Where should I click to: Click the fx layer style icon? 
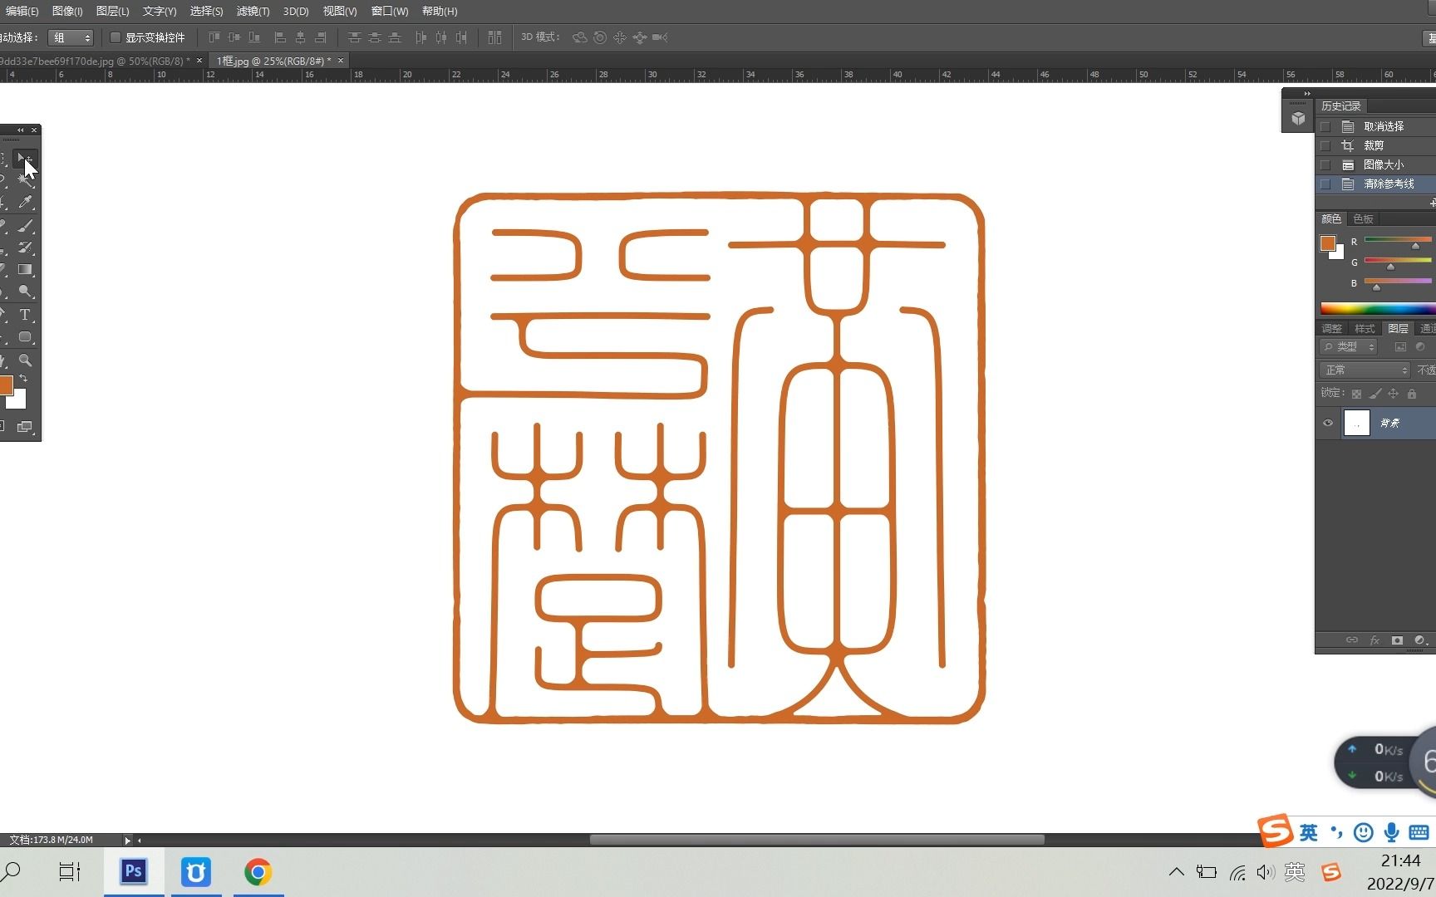(1375, 640)
